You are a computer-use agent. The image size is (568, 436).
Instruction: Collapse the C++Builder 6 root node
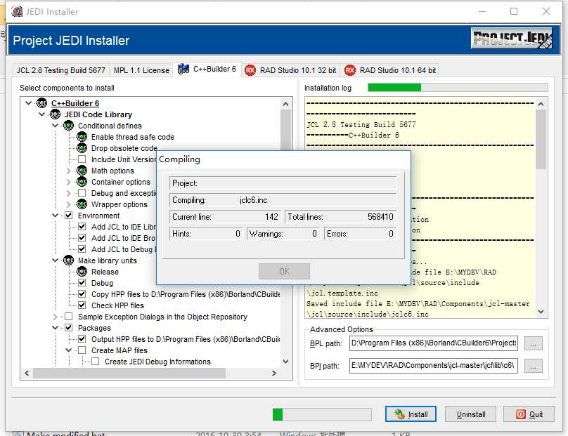pos(29,103)
